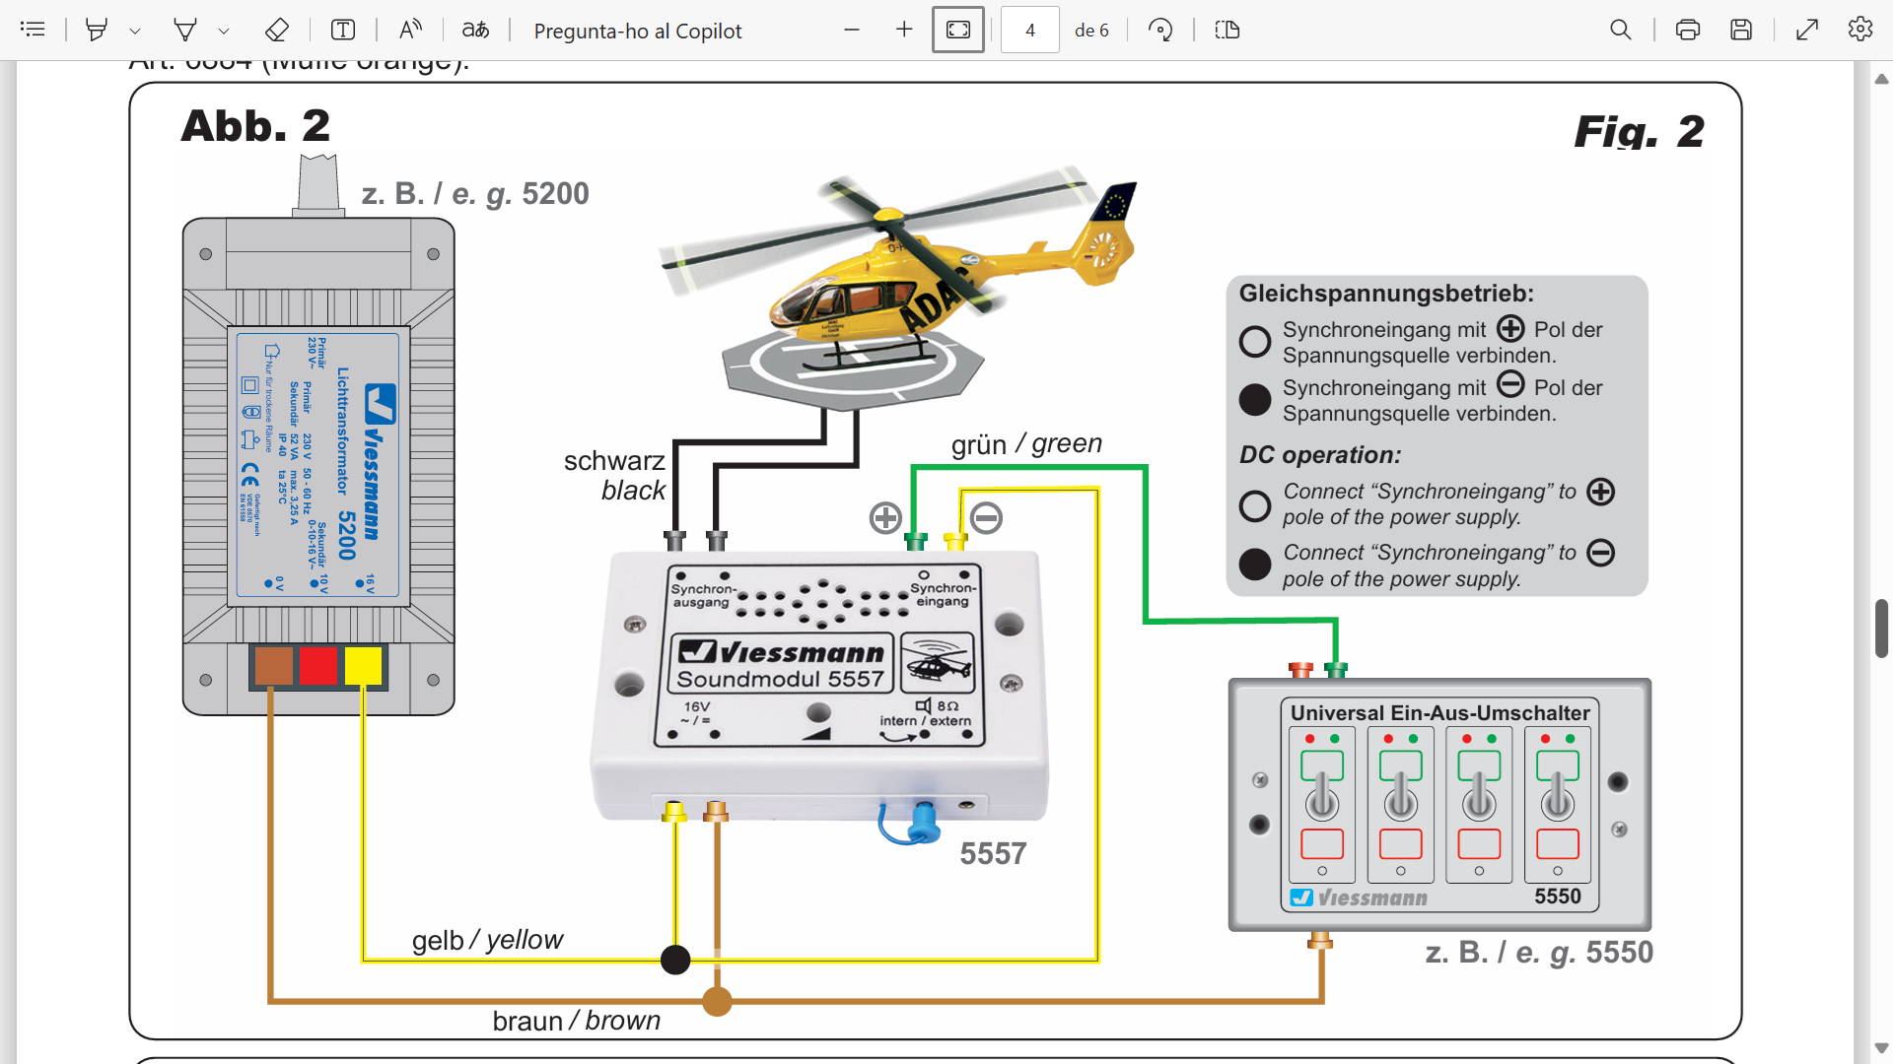Select the highlighter tool

97,30
